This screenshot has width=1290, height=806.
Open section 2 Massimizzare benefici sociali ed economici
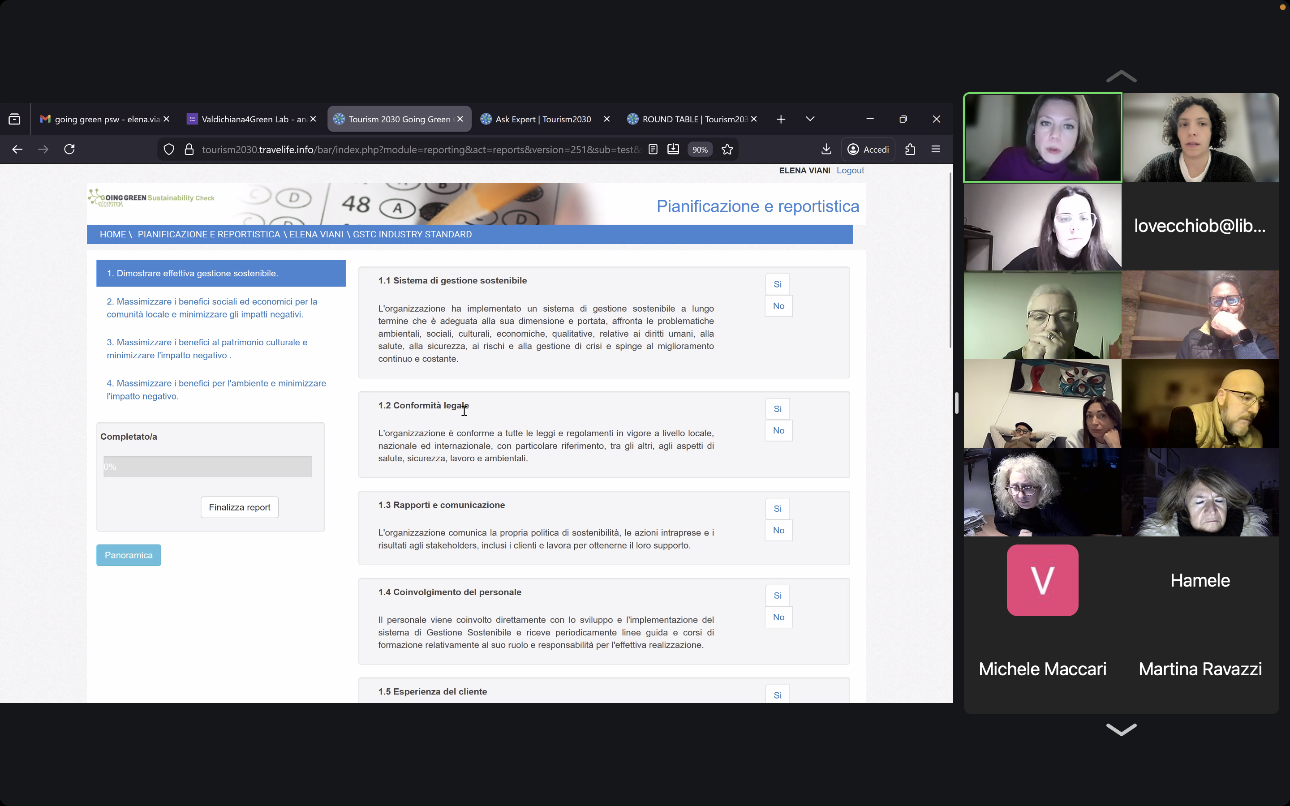pyautogui.click(x=211, y=308)
